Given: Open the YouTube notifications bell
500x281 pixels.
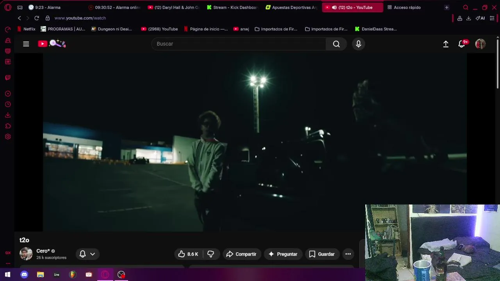Looking at the screenshot, I should [462, 44].
